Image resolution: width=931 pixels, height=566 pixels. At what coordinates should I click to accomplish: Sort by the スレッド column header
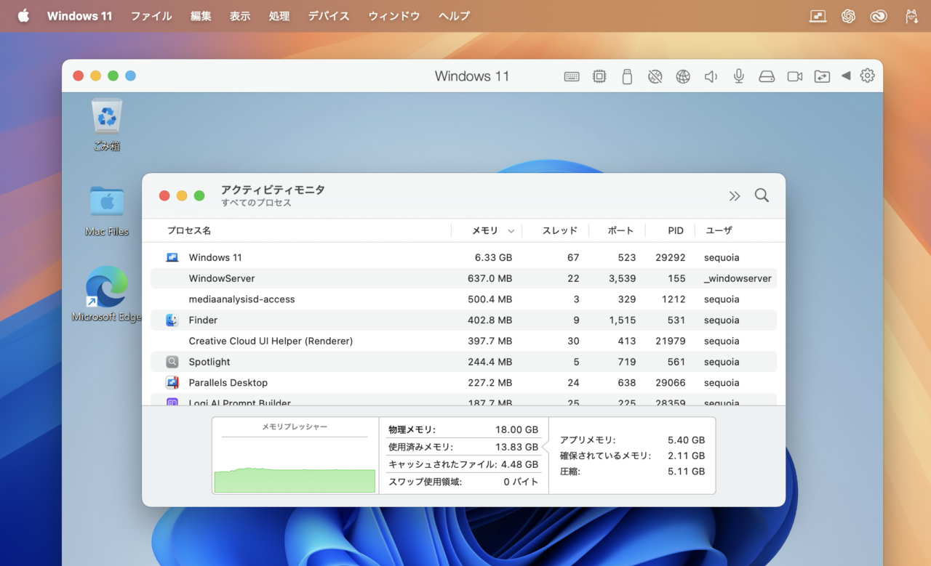pos(560,230)
